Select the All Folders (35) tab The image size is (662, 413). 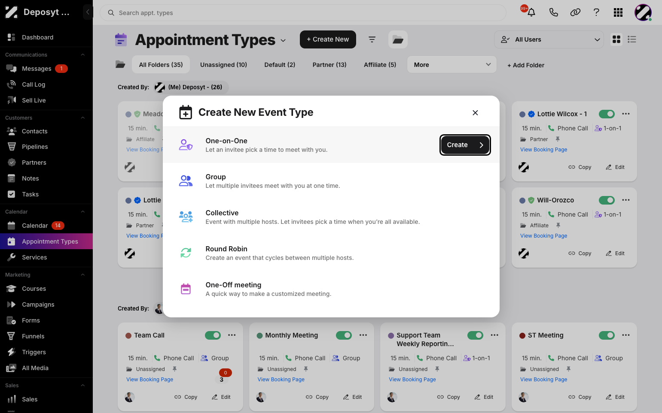pos(161,65)
